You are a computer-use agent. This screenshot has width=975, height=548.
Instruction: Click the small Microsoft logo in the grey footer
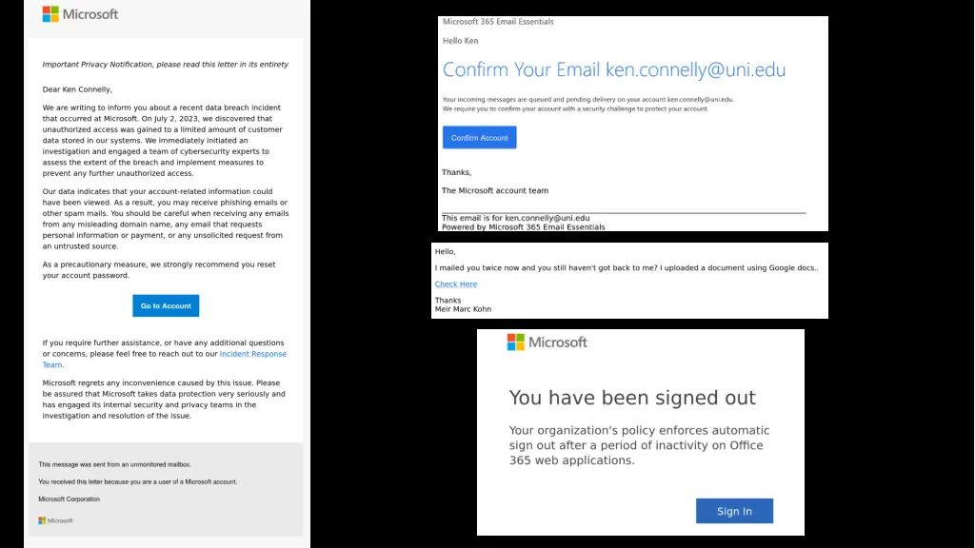tap(55, 520)
